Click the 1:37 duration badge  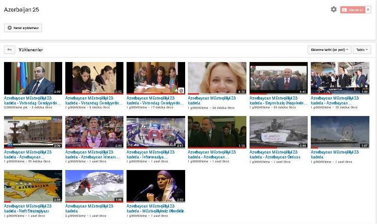pyautogui.click(x=364, y=145)
